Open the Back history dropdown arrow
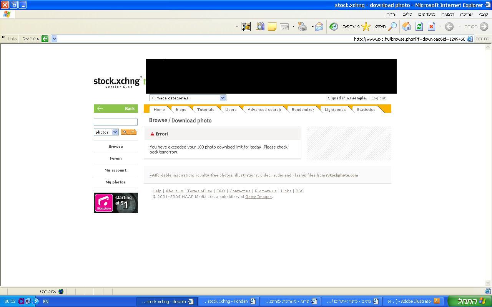The image size is (492, 307). [x=460, y=26]
